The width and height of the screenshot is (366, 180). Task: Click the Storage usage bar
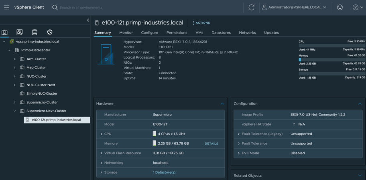[332, 73]
